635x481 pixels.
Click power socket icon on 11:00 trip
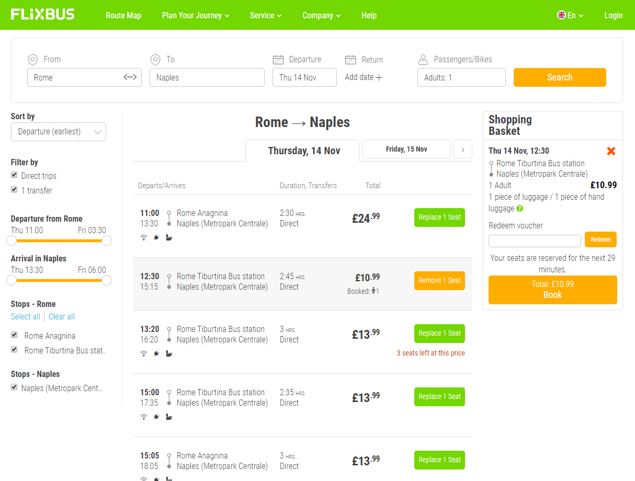[156, 237]
